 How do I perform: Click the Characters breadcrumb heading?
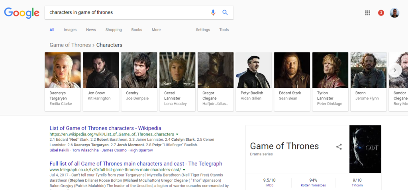click(x=109, y=45)
